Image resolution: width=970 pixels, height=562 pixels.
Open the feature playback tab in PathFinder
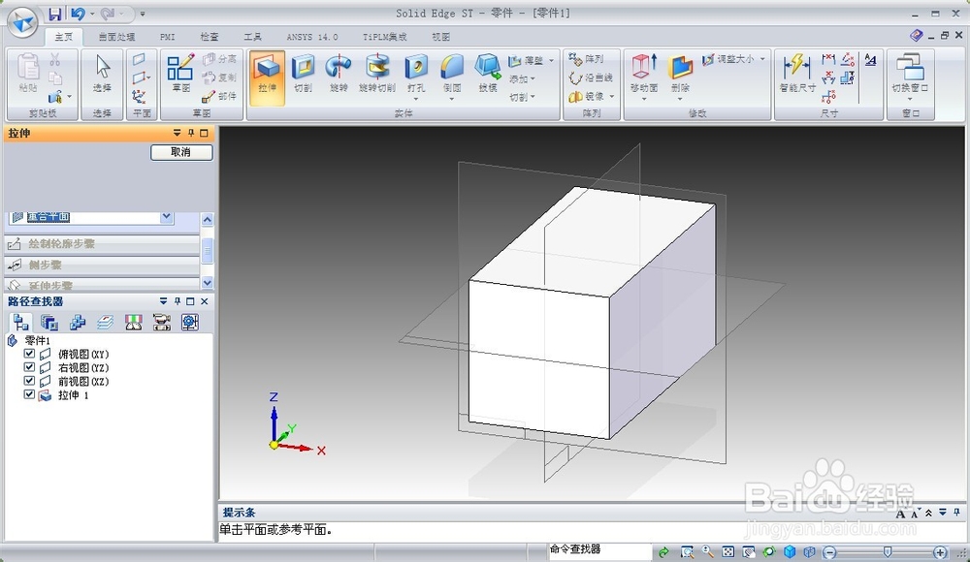161,322
